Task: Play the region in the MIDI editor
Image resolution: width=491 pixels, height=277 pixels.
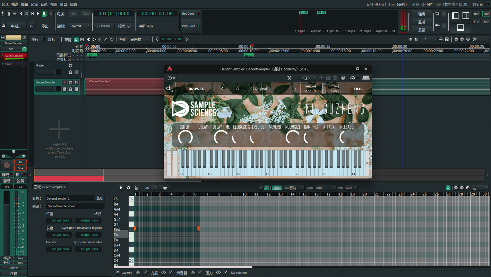Action: (x=121, y=188)
